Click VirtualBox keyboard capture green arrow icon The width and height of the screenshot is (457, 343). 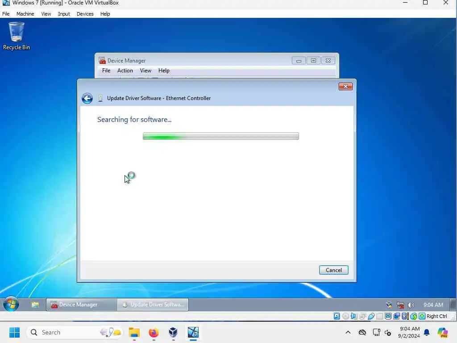pos(422,316)
